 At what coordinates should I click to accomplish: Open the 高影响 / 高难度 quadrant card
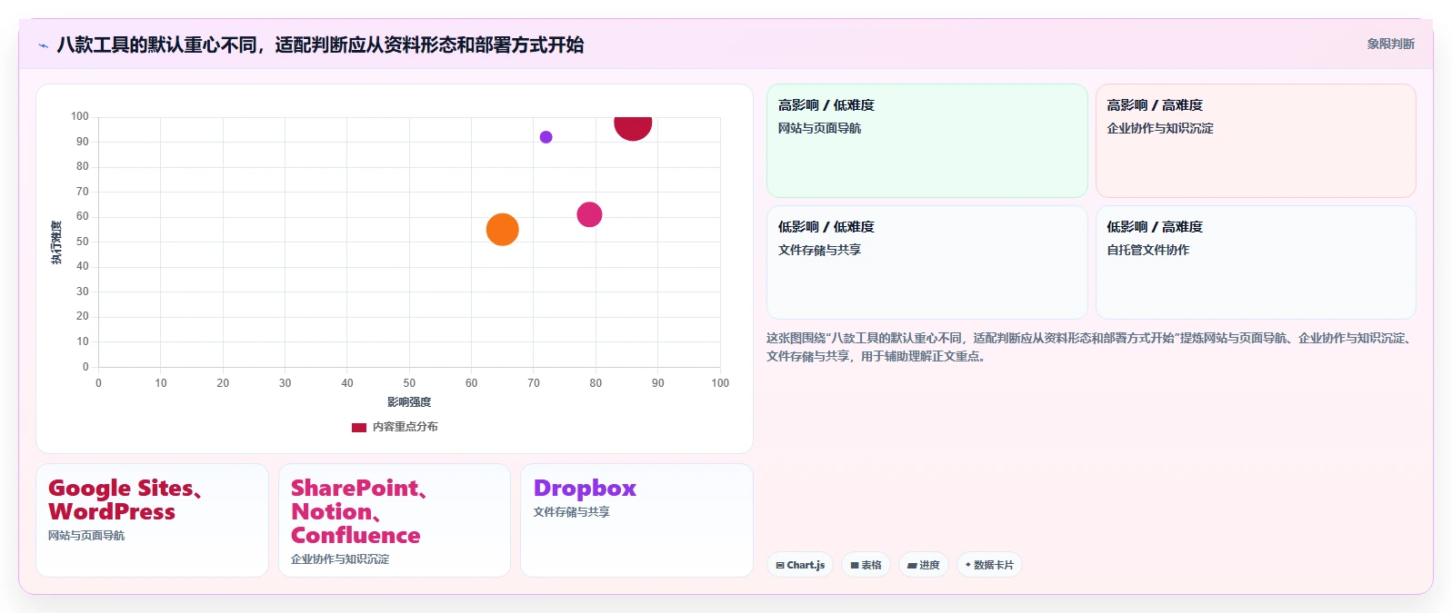pyautogui.click(x=1256, y=141)
